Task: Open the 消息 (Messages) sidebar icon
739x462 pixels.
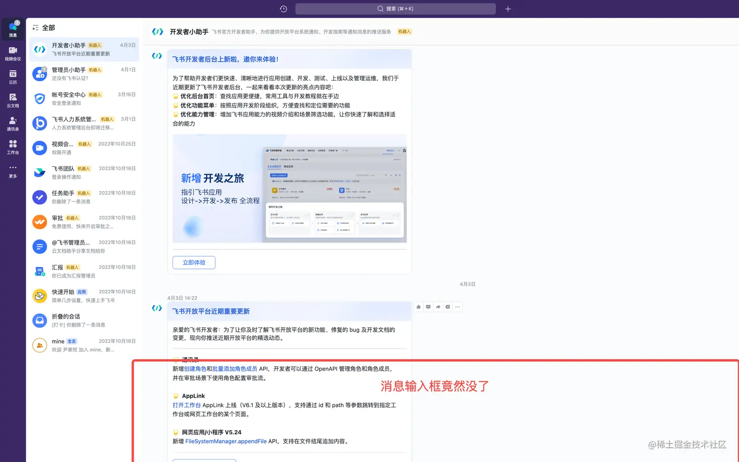Action: click(13, 30)
